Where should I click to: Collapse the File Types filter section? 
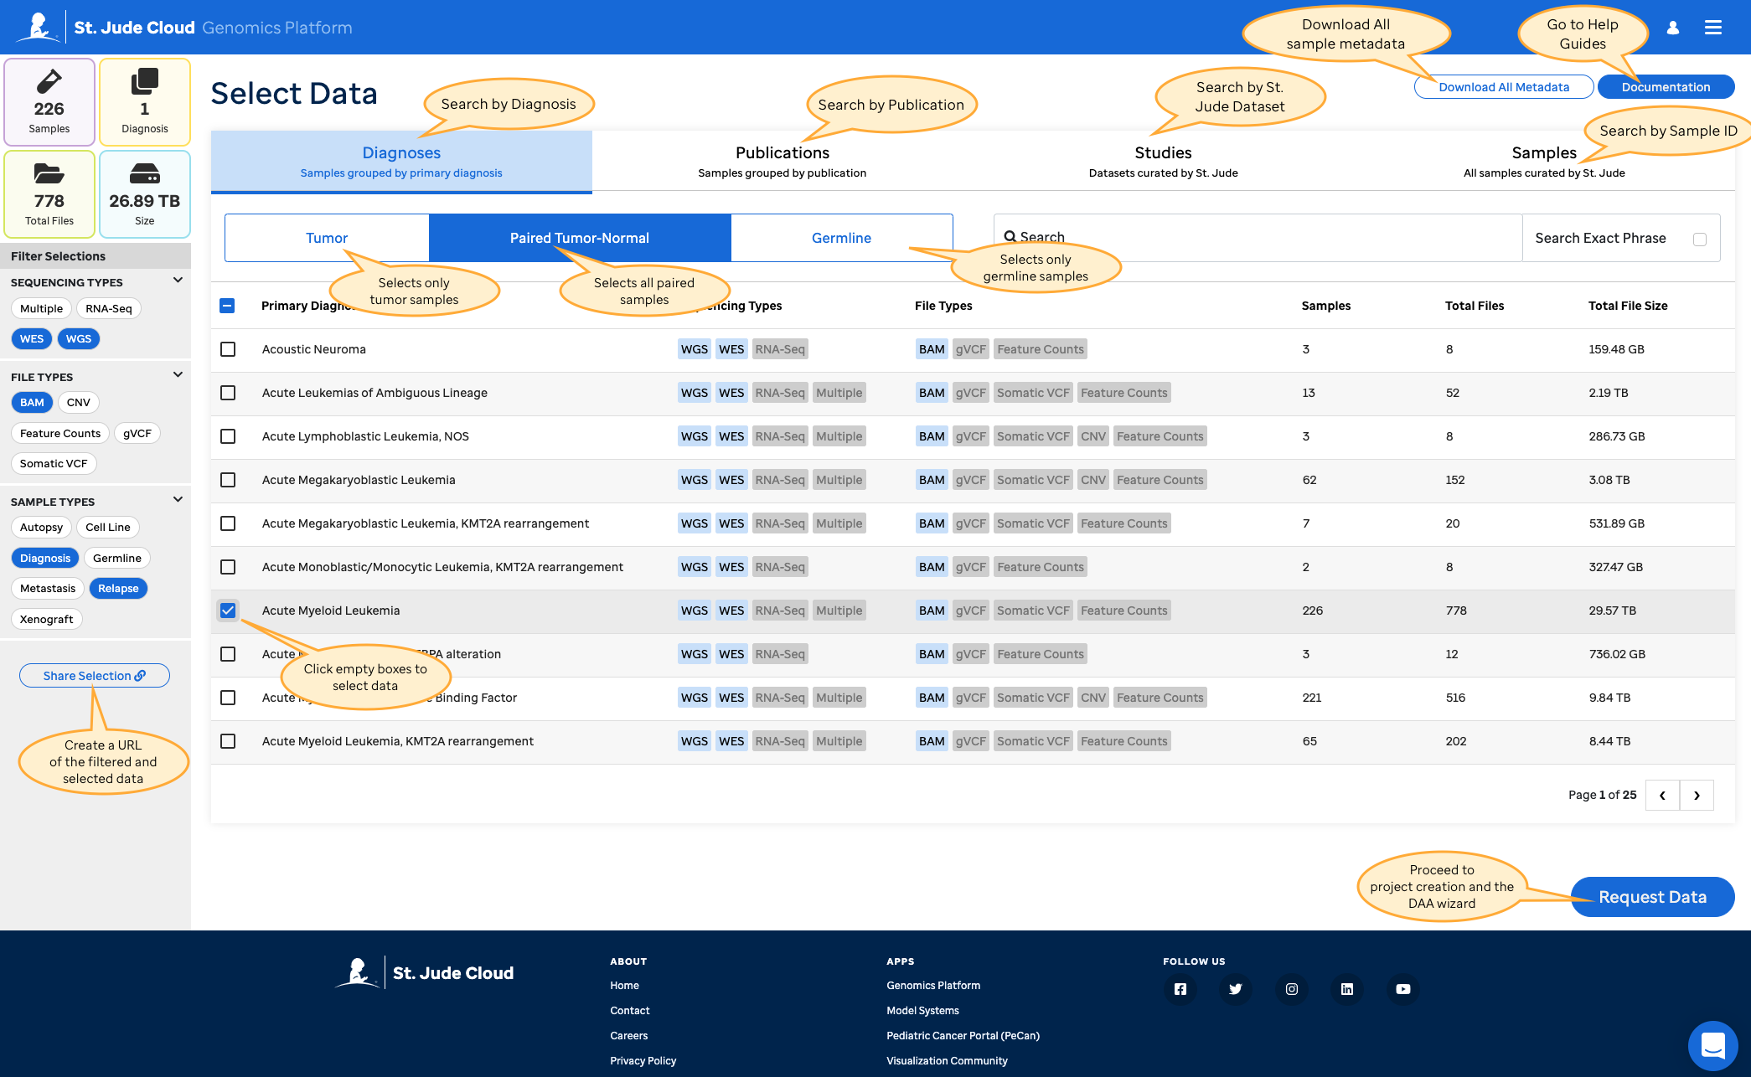[x=178, y=375]
